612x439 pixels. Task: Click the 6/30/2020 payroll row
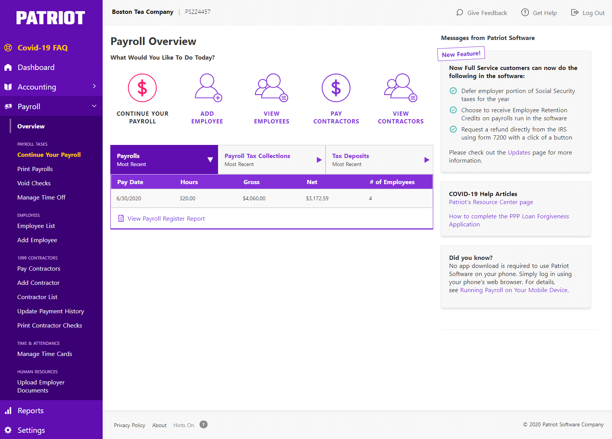[x=271, y=198]
